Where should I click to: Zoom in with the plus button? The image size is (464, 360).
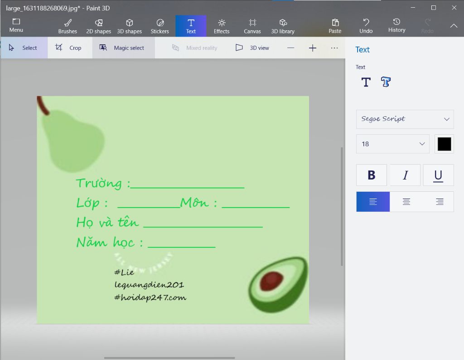click(313, 48)
